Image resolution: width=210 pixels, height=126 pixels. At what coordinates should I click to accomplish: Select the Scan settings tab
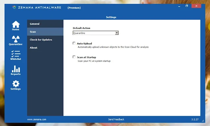coord(45,32)
